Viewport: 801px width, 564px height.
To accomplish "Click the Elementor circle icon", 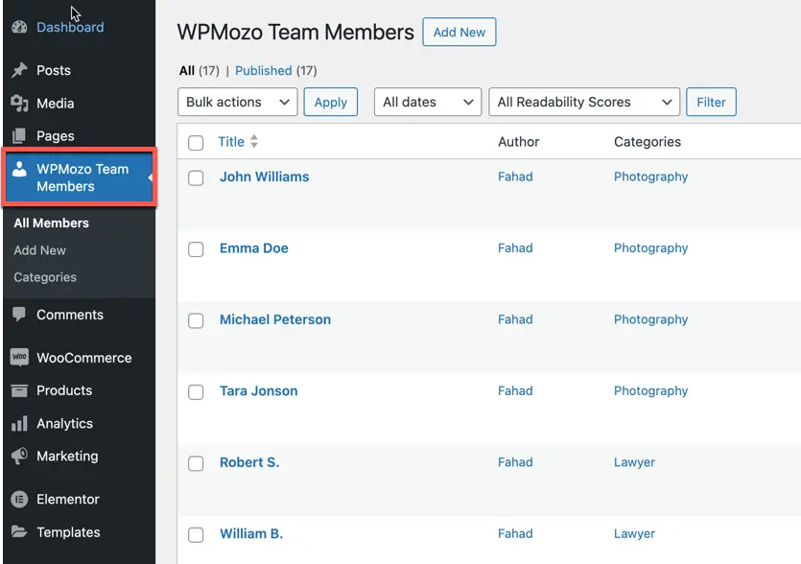I will (19, 499).
